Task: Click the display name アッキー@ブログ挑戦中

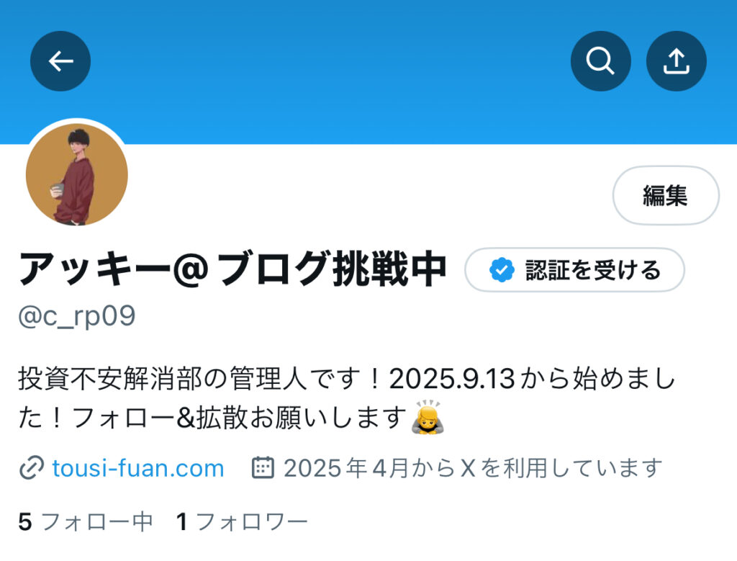Action: 232,269
